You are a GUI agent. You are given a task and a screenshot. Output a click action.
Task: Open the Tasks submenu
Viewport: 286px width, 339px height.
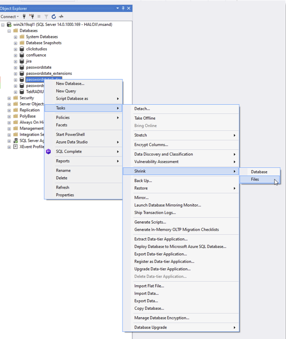pos(83,108)
